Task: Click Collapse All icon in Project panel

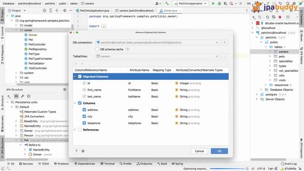Action: click(57, 10)
